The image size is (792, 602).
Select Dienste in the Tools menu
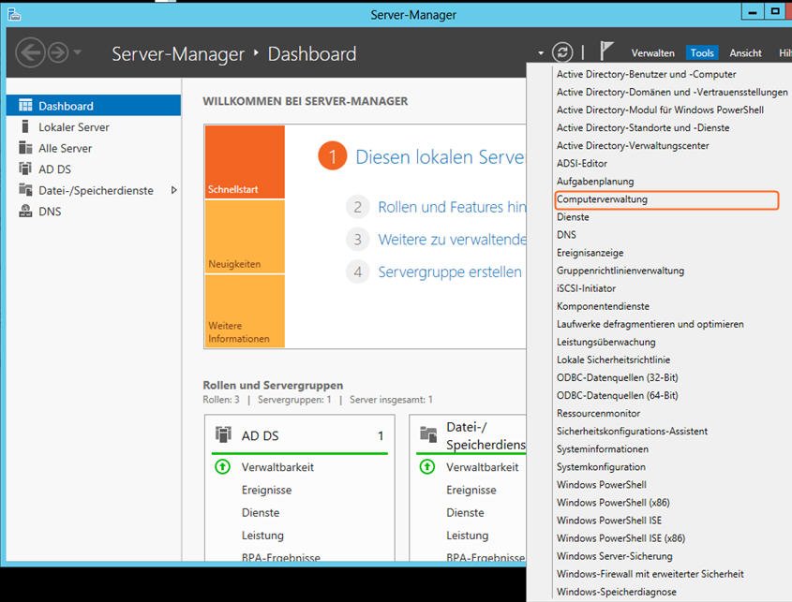(573, 217)
